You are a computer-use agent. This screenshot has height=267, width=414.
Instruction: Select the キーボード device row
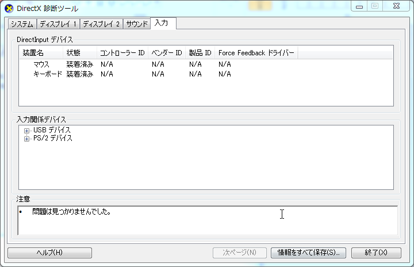click(206, 74)
